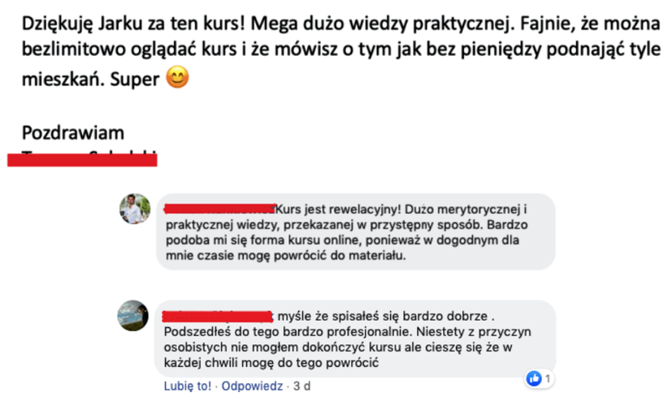This screenshot has width=672, height=410.
Task: Like the comment via Lubię to!
Action: click(187, 386)
